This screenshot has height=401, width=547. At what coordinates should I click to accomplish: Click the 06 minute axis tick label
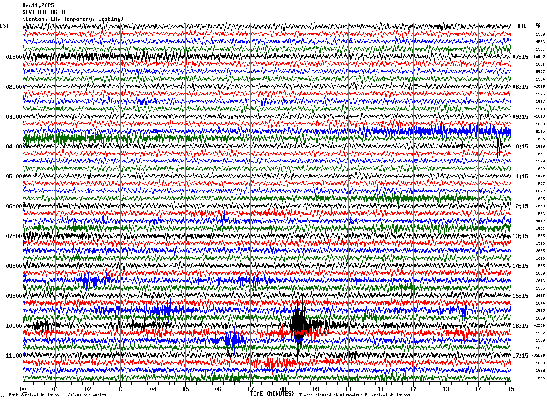pos(218,389)
